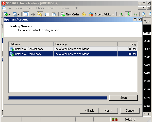Viewport: 152px width, 122px height.
Task: Maximize the InstaTrader main window
Action: click(144, 3)
